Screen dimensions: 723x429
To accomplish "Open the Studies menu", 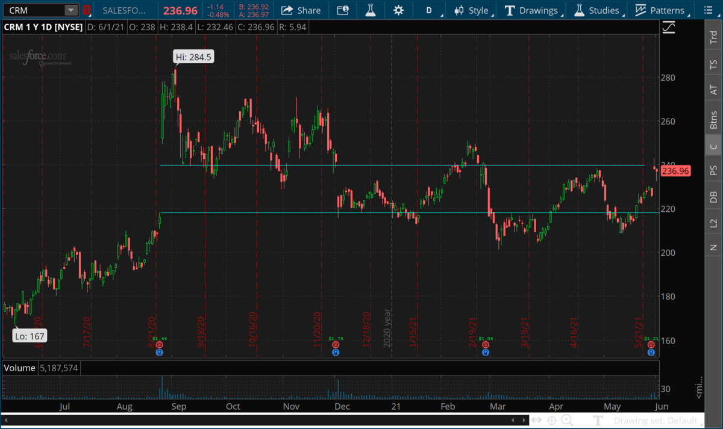I will pos(599,10).
